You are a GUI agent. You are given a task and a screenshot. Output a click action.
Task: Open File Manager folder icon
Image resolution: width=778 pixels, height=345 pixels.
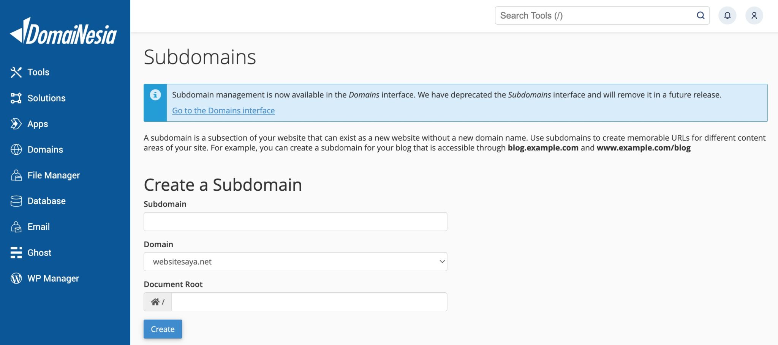point(16,175)
